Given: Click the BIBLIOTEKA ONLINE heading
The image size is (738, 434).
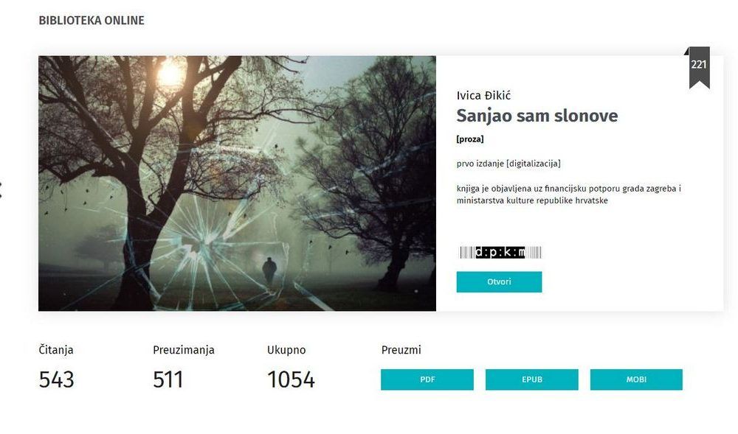Looking at the screenshot, I should 92,20.
